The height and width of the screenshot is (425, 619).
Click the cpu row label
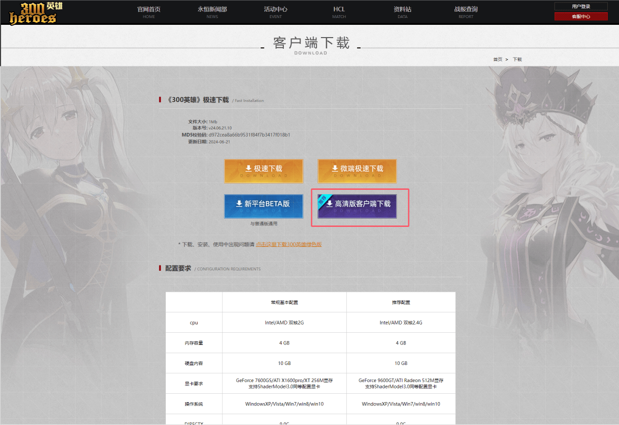tap(194, 323)
